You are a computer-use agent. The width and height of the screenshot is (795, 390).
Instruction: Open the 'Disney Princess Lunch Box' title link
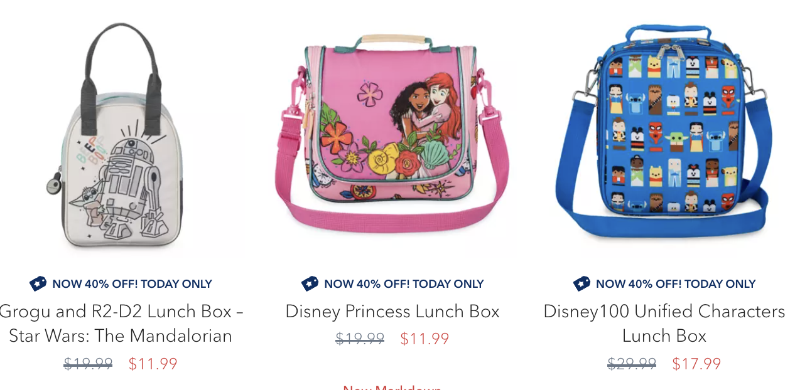pyautogui.click(x=392, y=312)
